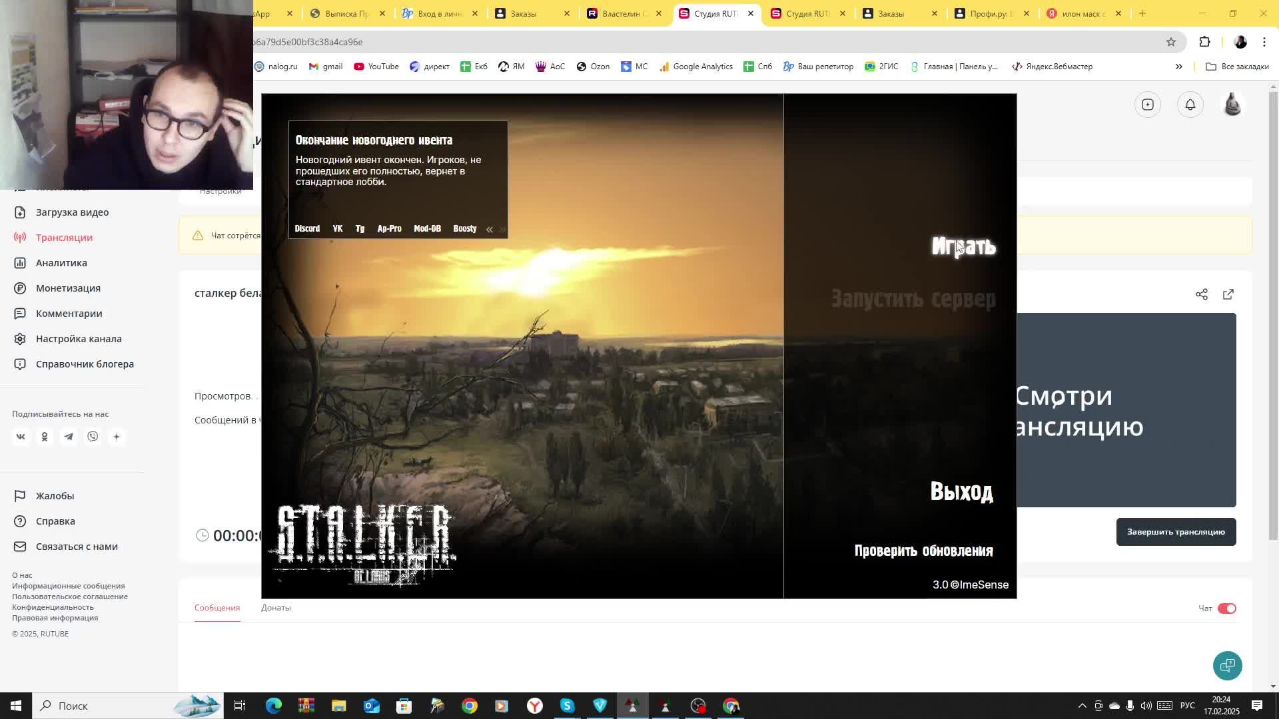The image size is (1279, 719).
Task: Open Task View on the taskbar
Action: 240,706
